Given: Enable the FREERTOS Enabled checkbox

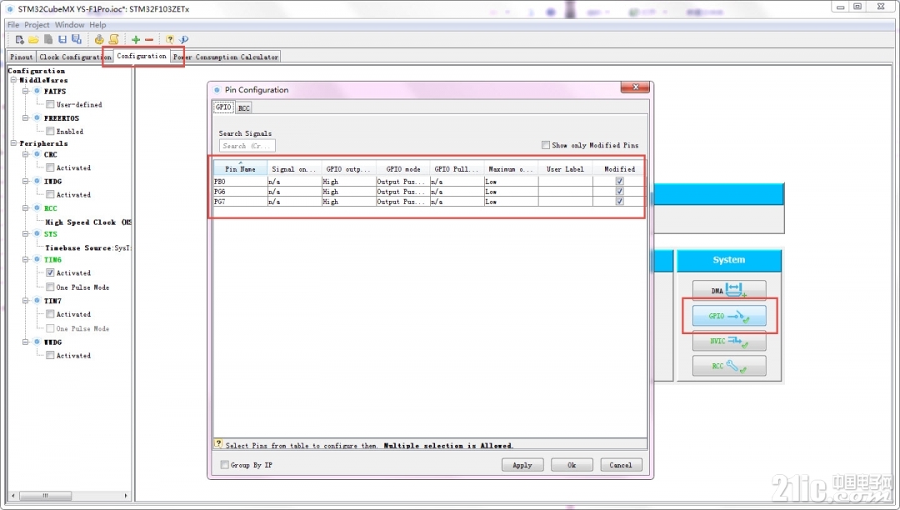Looking at the screenshot, I should (51, 132).
